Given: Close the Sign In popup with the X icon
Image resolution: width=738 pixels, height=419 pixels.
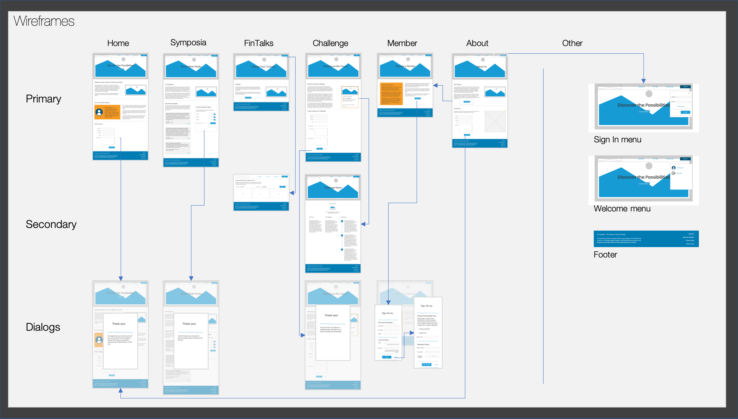Looking at the screenshot, I should pos(689,93).
